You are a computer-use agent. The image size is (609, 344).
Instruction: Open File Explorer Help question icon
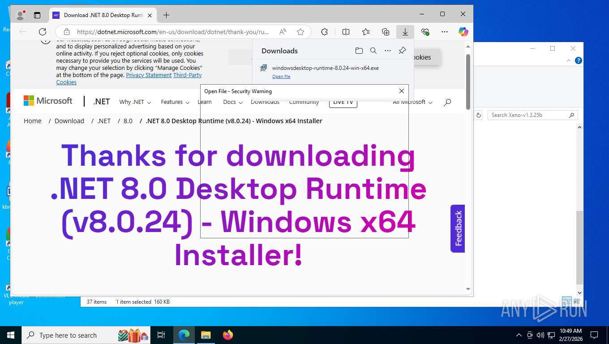(579, 60)
